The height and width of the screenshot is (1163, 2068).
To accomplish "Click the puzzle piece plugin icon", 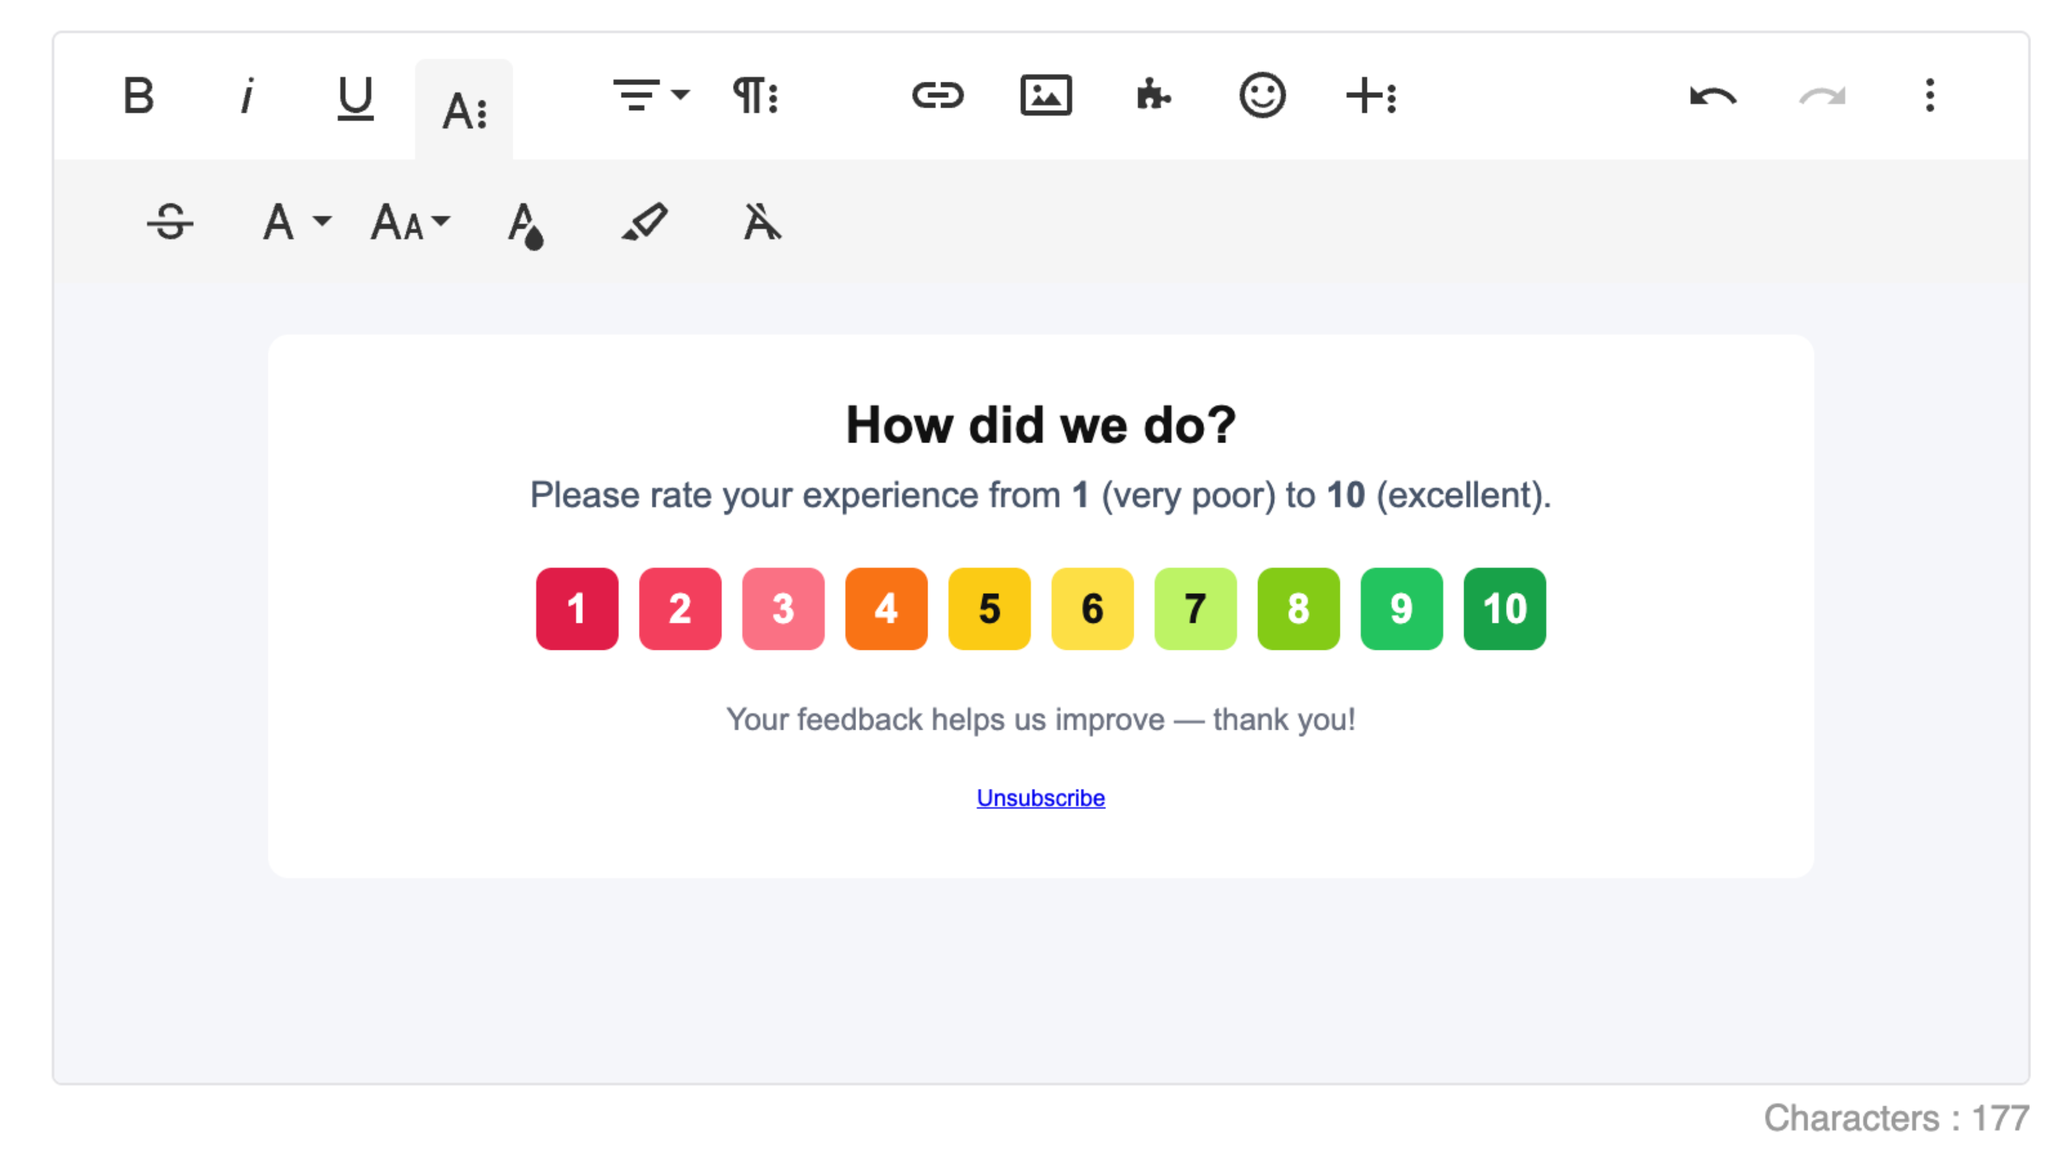I will (x=1153, y=97).
